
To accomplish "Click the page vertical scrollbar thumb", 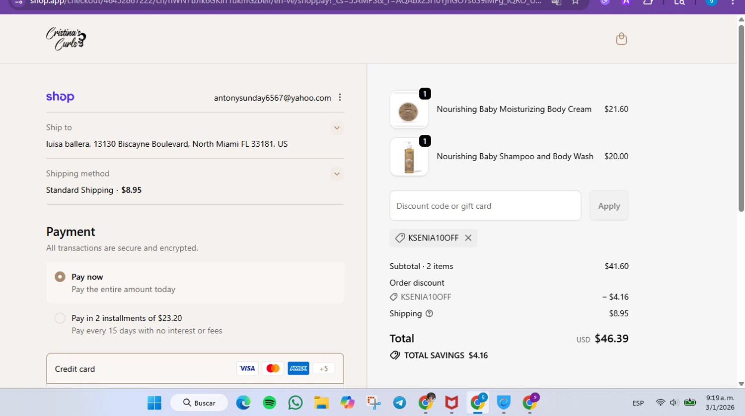I will [x=741, y=118].
